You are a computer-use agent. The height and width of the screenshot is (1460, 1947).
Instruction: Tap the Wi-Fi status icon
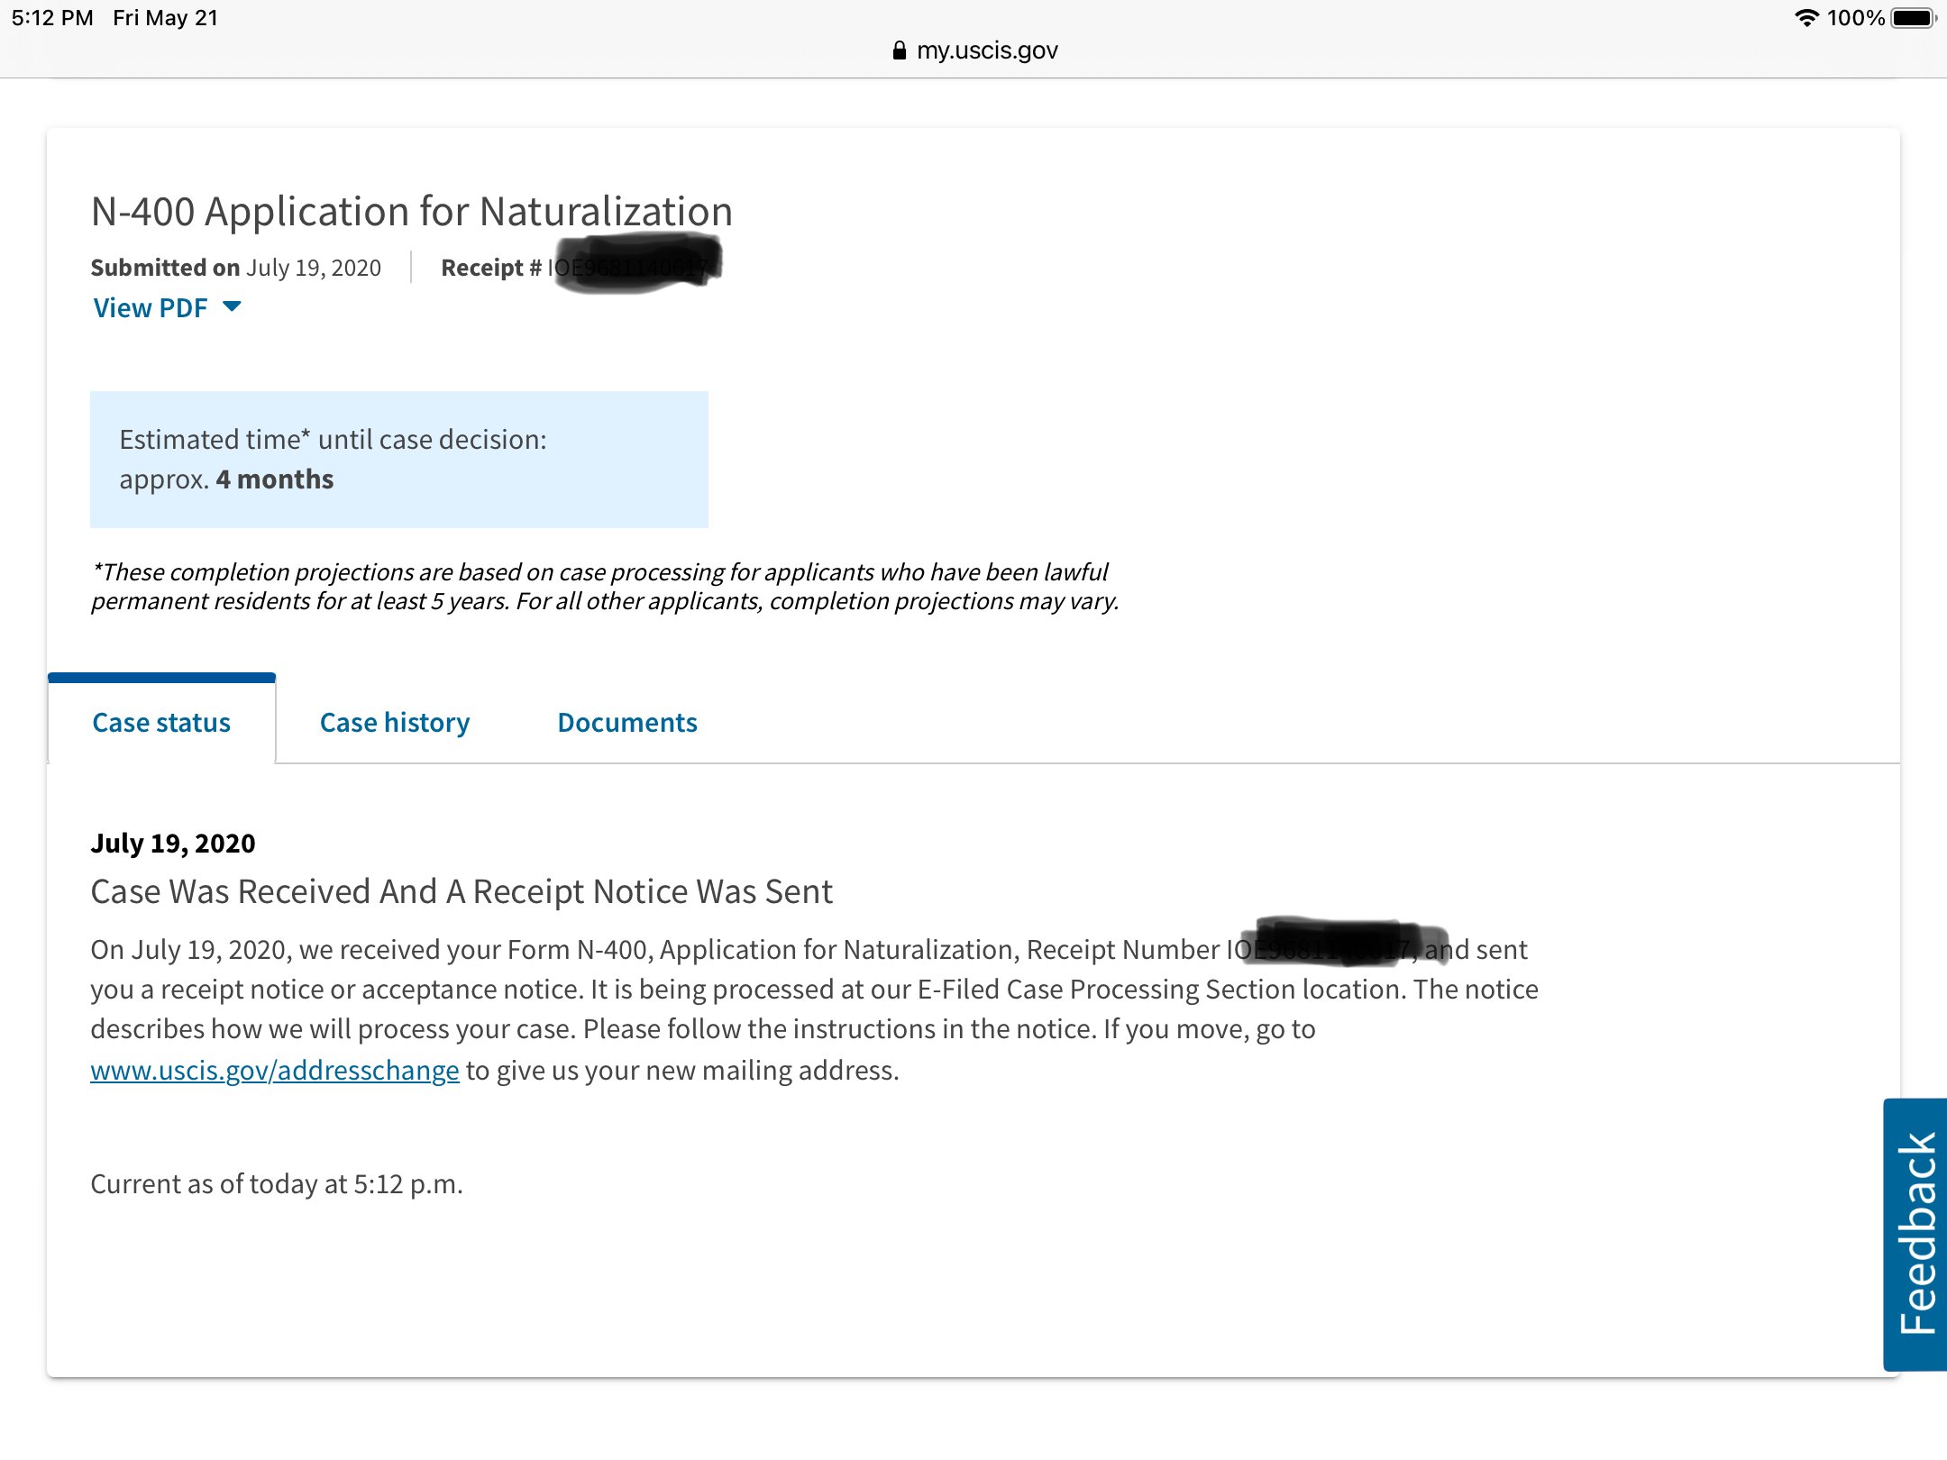click(1805, 18)
